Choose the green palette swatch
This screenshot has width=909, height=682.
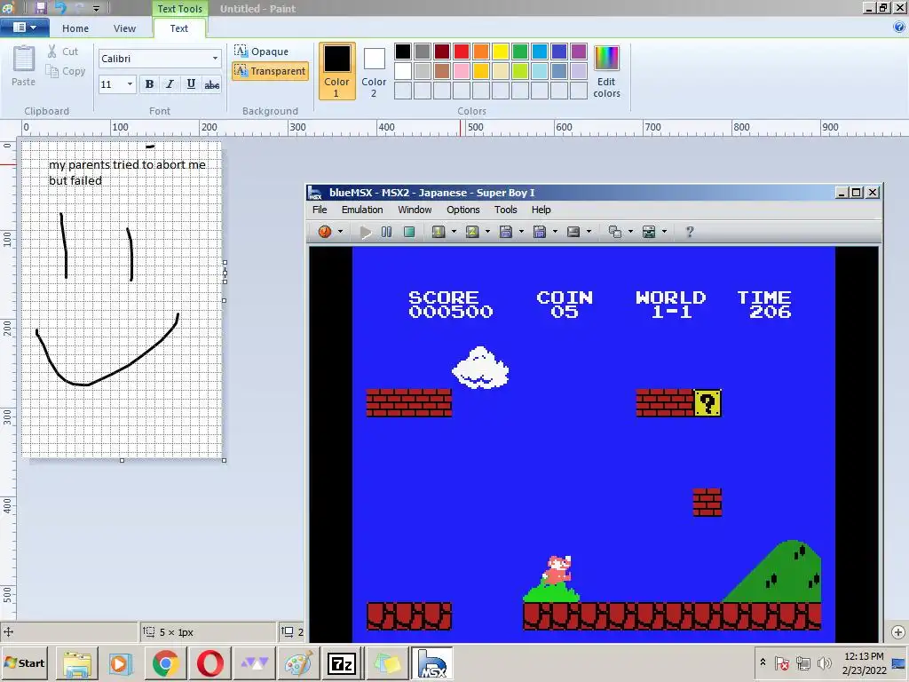[x=520, y=52]
